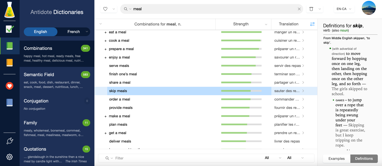Click the blue personal dictionary book icon
This screenshot has height=166, width=382.
pyautogui.click(x=10, y=103)
